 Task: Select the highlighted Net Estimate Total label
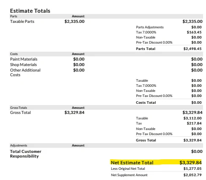coord(132,163)
